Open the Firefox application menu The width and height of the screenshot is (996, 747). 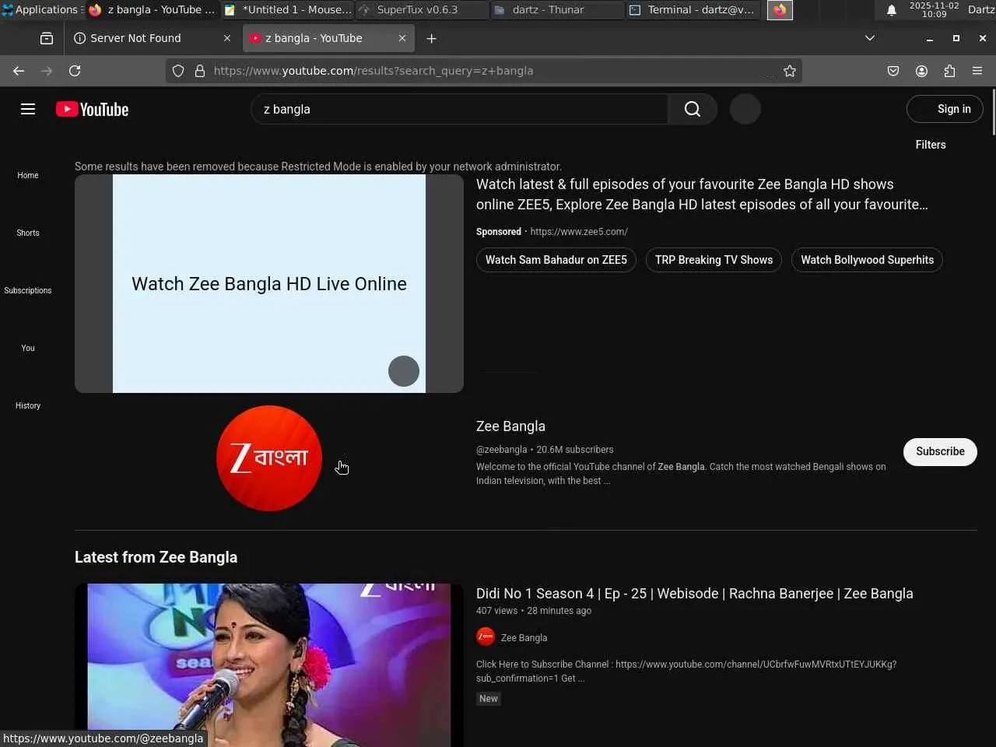977,71
